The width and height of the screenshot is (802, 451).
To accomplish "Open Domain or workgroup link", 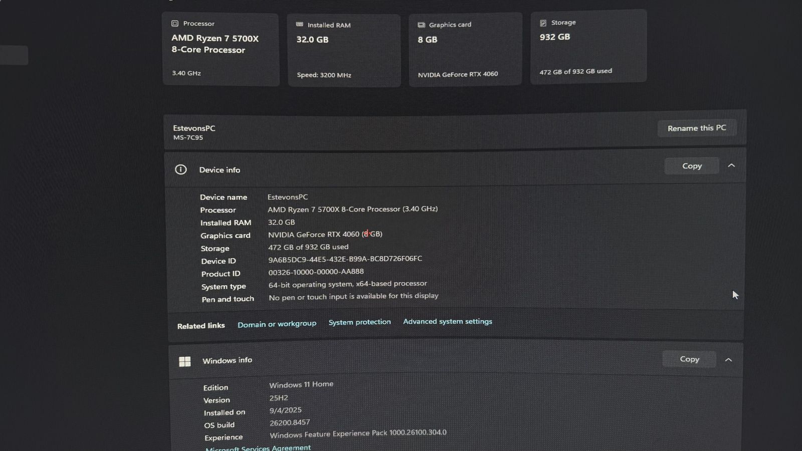I will point(277,324).
